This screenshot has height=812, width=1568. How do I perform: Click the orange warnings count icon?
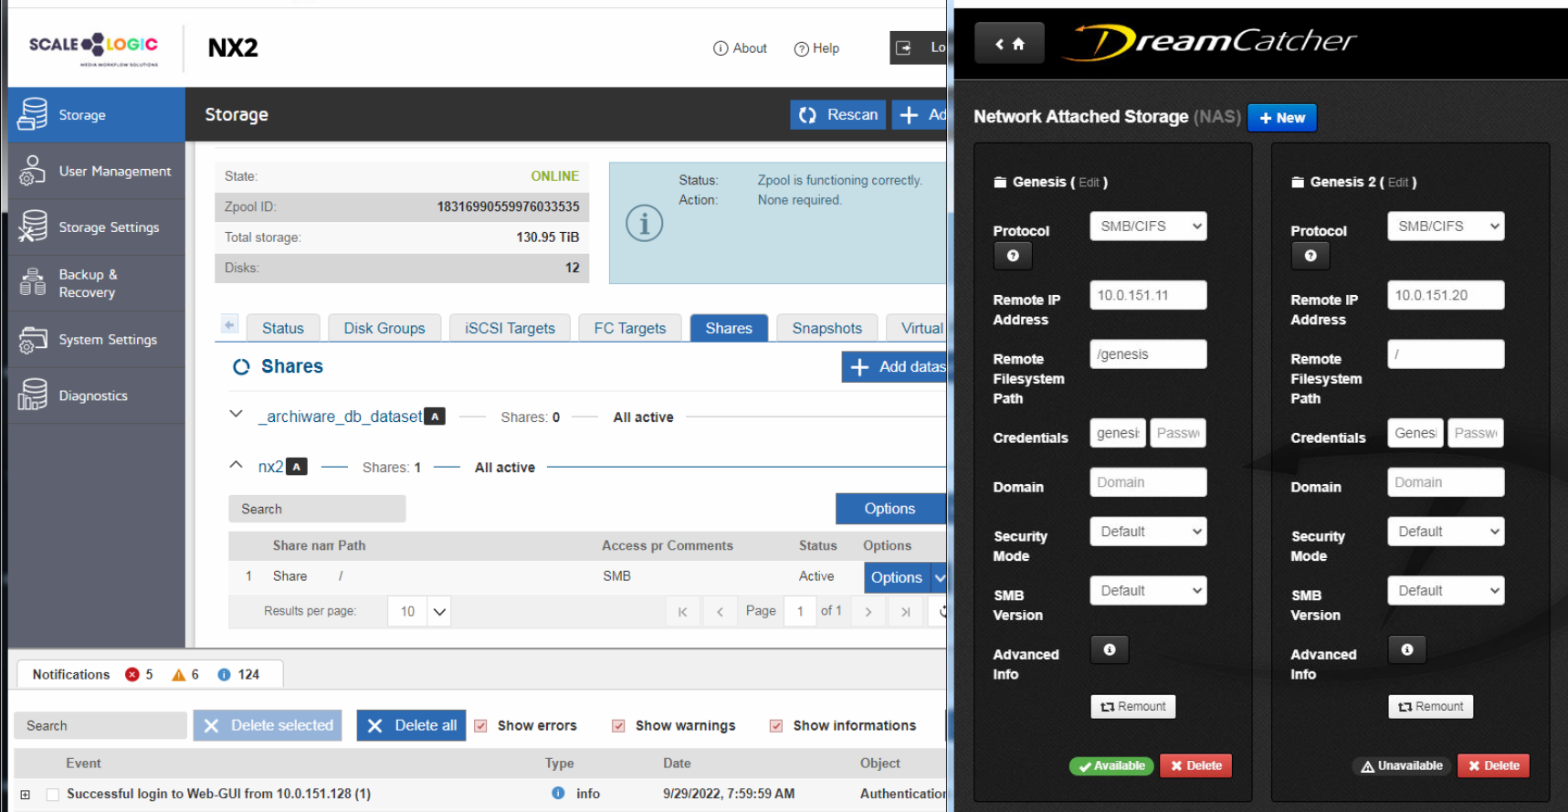point(179,674)
